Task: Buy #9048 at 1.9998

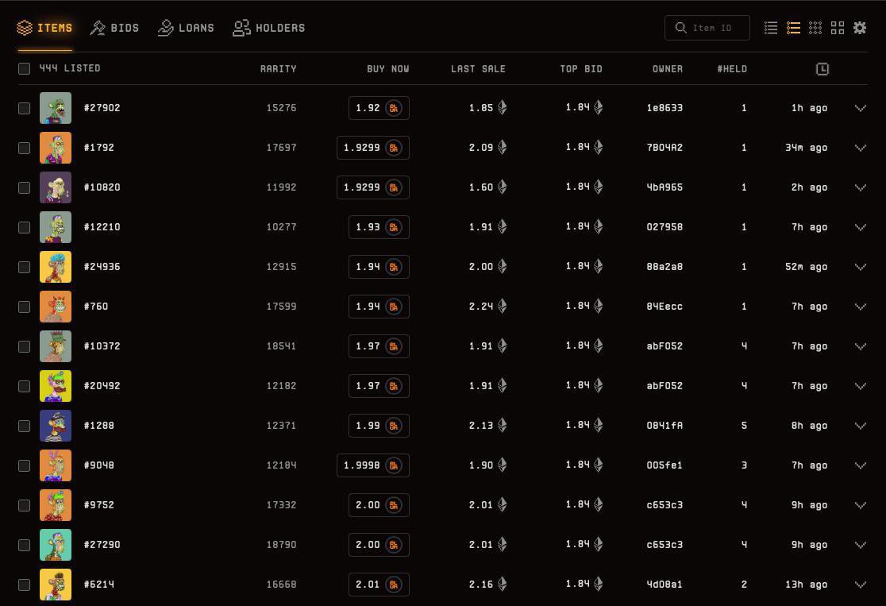Action: tap(373, 465)
